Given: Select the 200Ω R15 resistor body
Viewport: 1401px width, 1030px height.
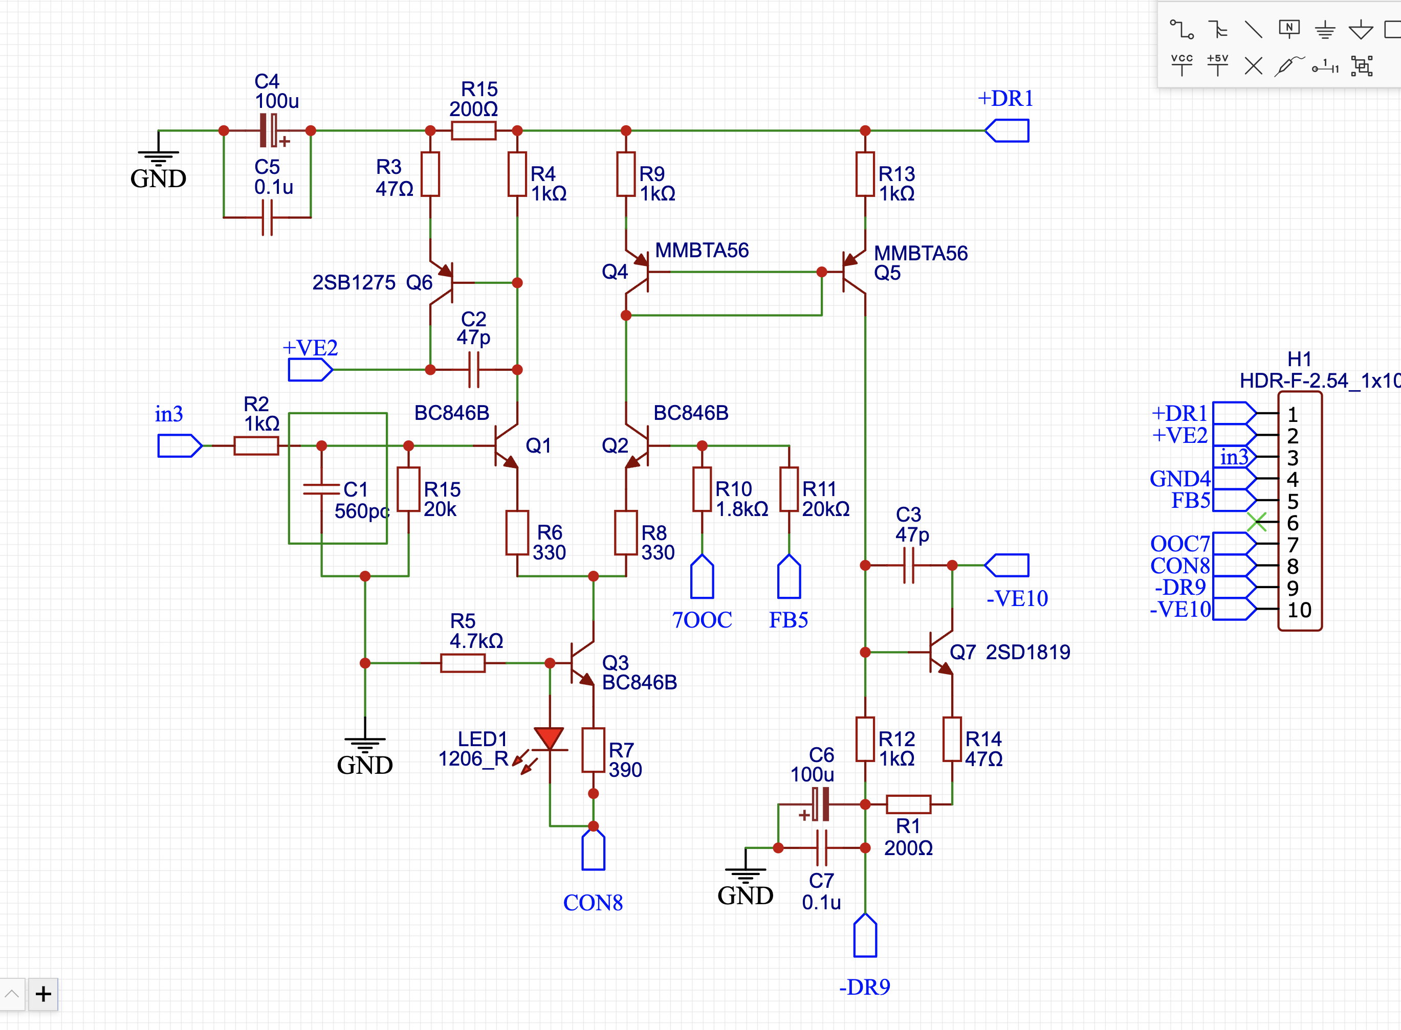Looking at the screenshot, I should point(473,131).
